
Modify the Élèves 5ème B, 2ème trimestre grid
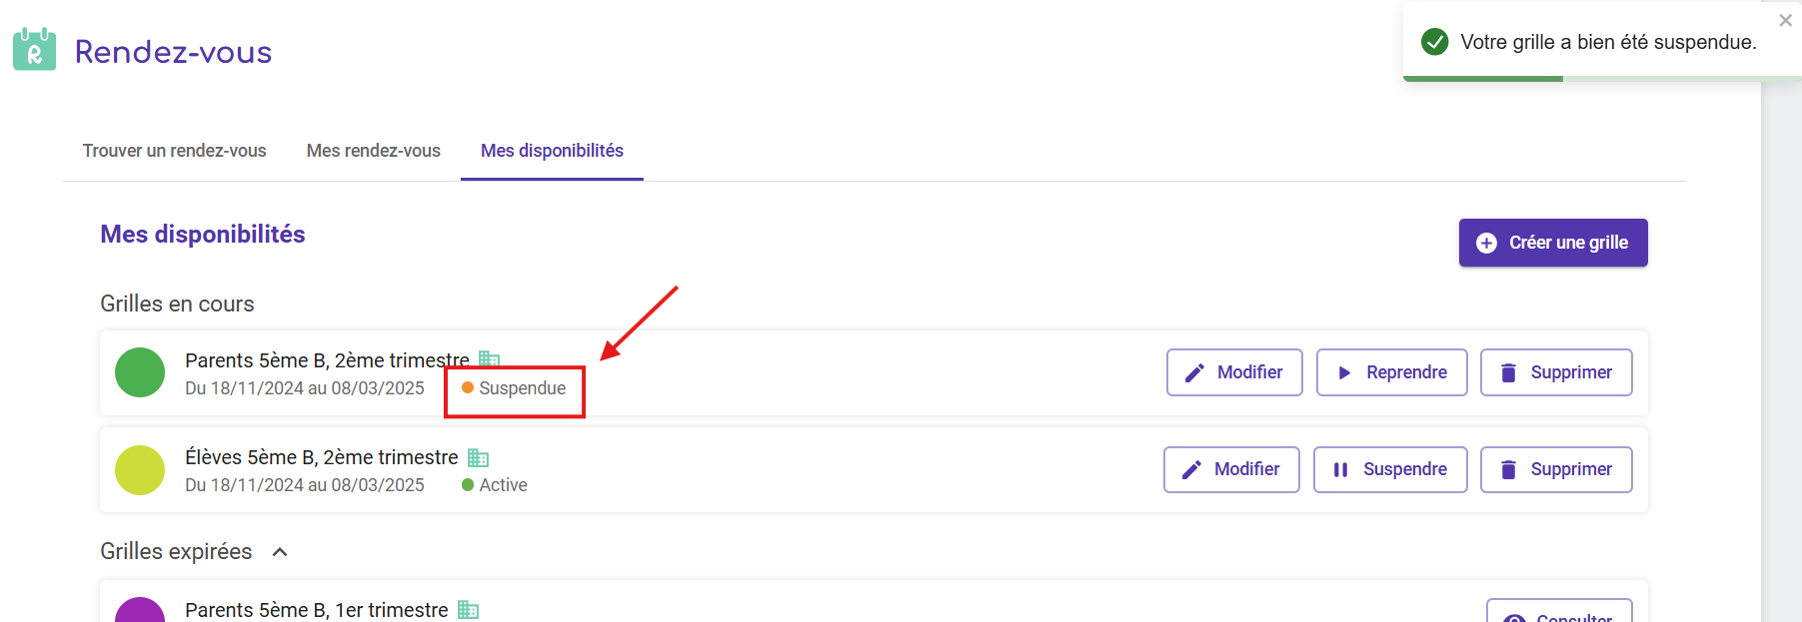tap(1231, 469)
